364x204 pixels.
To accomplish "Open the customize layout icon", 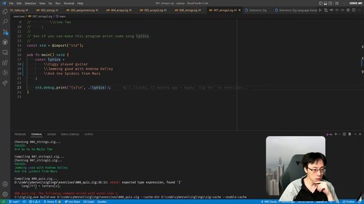I will (337, 3).
